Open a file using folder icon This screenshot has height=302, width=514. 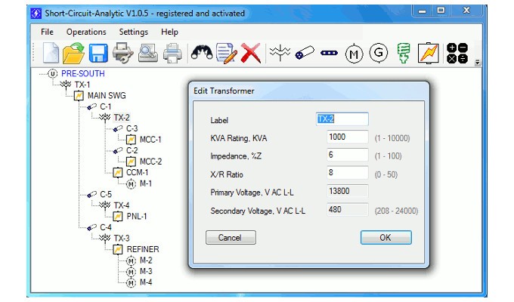(73, 53)
